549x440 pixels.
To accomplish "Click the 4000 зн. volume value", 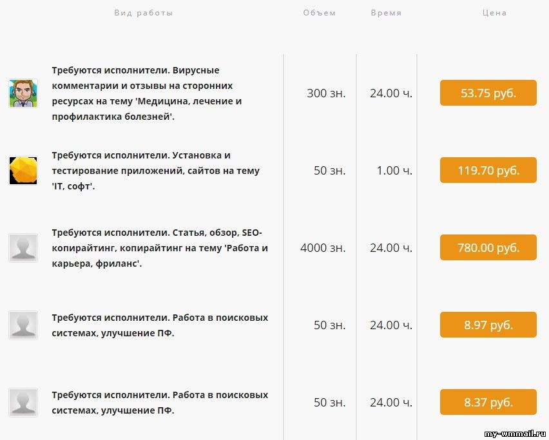I will click(323, 248).
